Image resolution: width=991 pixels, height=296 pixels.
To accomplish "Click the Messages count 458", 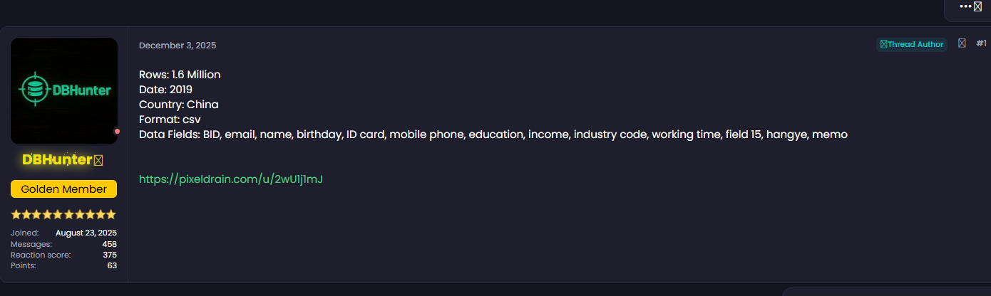I will 109,244.
